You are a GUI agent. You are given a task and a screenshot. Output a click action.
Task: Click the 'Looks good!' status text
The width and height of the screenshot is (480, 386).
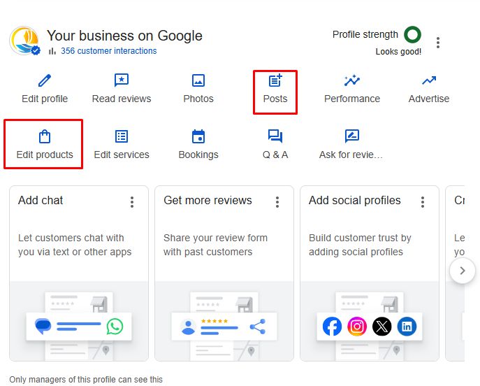(x=398, y=52)
